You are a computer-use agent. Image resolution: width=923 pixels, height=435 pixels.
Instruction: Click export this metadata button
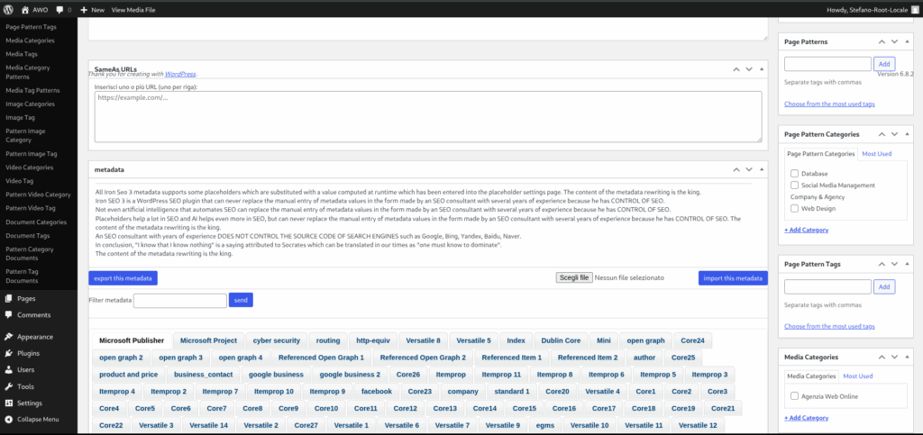pyautogui.click(x=123, y=278)
